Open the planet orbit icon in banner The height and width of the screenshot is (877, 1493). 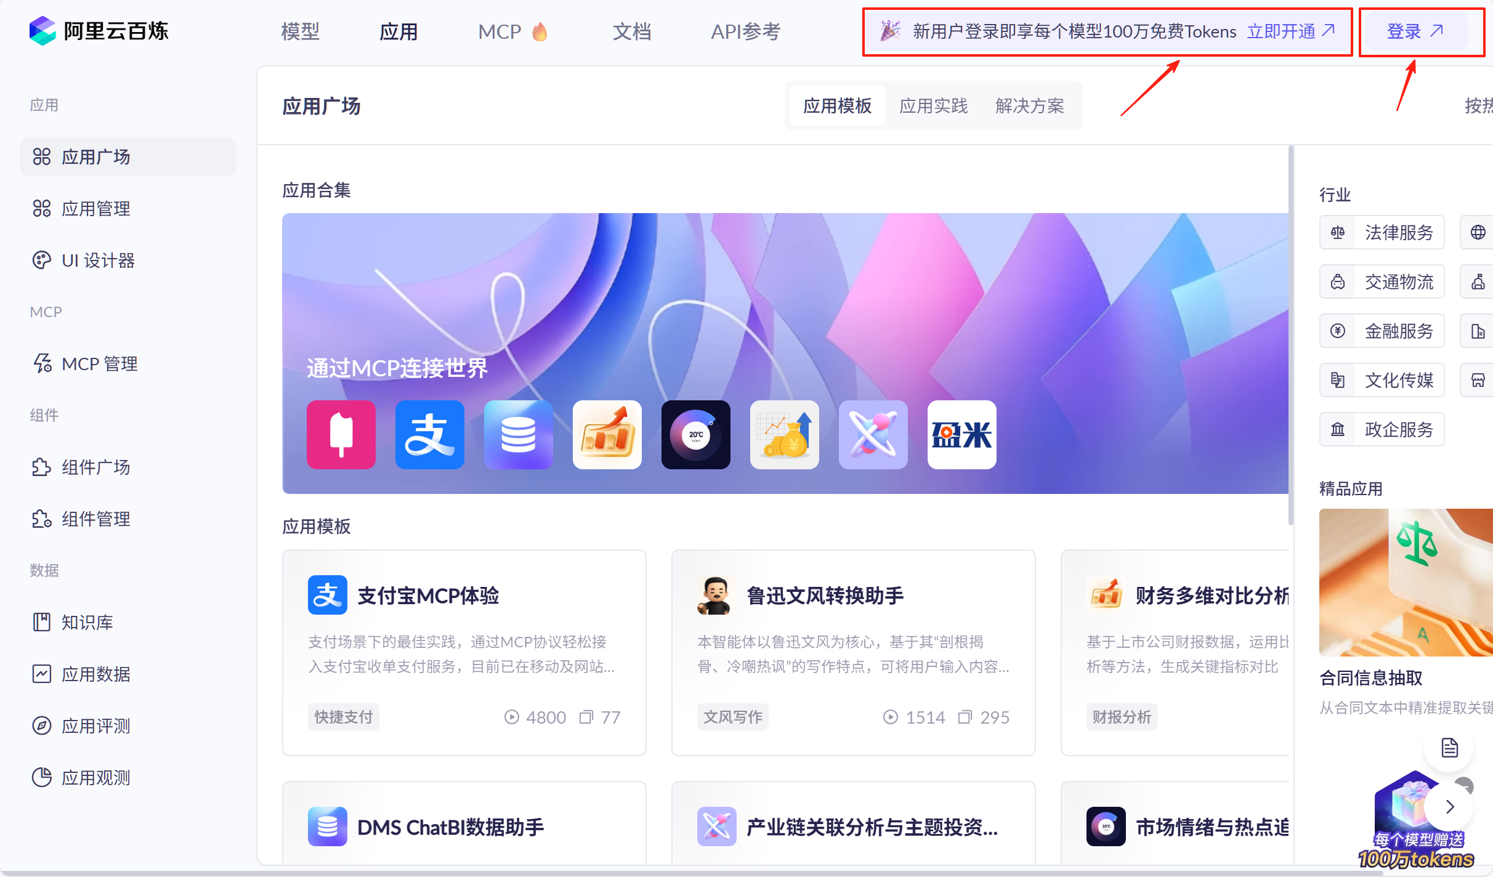coord(873,435)
